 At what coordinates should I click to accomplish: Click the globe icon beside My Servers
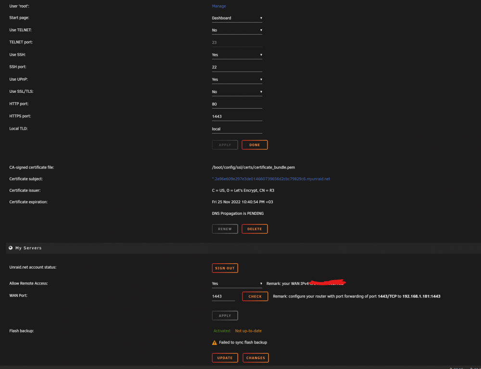[11, 248]
